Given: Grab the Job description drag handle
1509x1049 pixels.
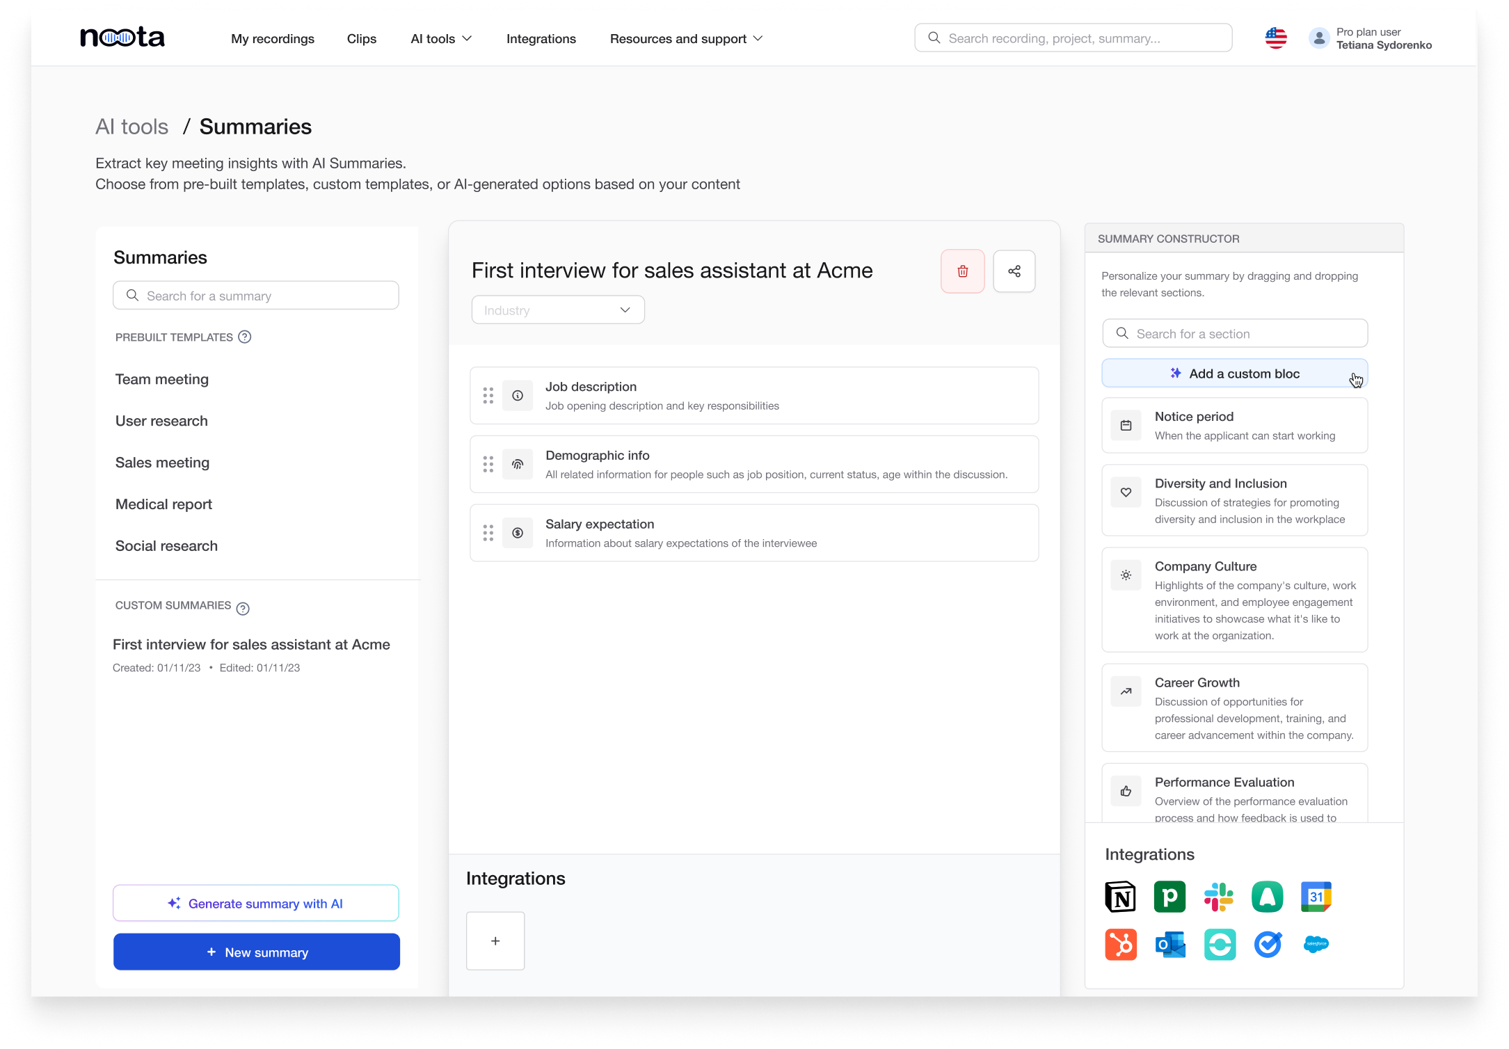Looking at the screenshot, I should [x=488, y=396].
